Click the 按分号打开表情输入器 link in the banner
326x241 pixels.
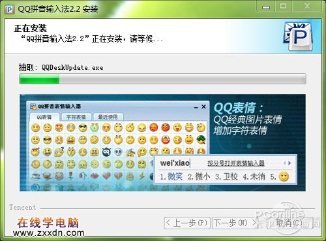(x=236, y=163)
